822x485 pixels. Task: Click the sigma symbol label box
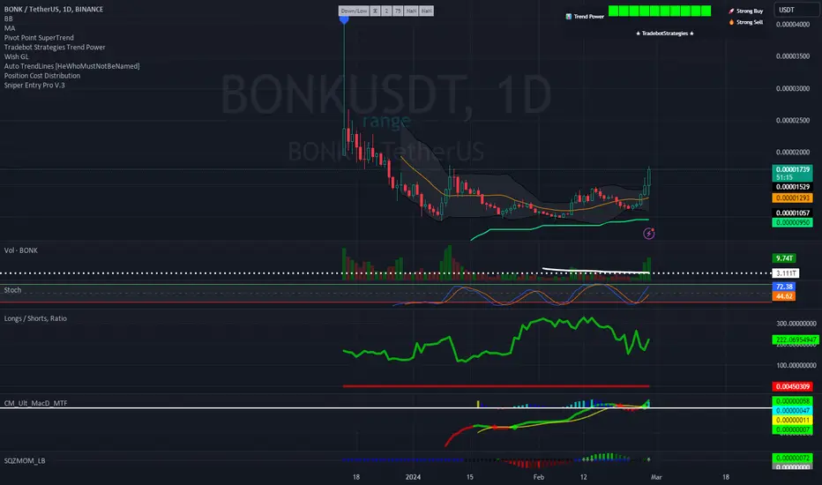[x=376, y=11]
